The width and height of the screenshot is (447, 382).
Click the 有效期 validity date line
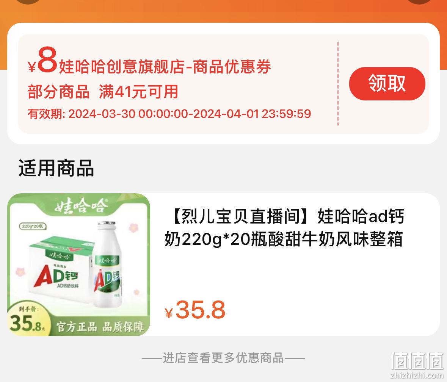click(x=169, y=114)
